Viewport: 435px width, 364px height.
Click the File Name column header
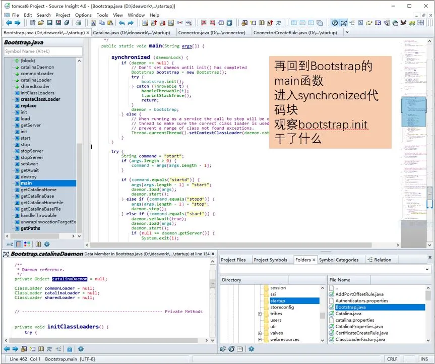(349, 280)
